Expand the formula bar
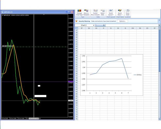This screenshot has height=129, width=161. click(159, 25)
